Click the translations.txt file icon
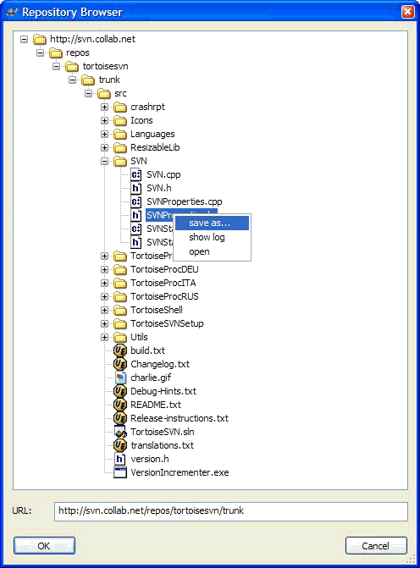 [120, 445]
